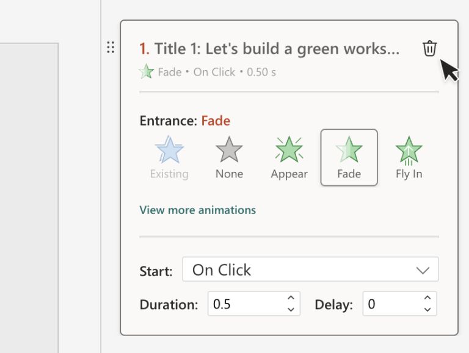This screenshot has width=469, height=353.
Task: Click the Entrance: Fade label
Action: coord(184,121)
